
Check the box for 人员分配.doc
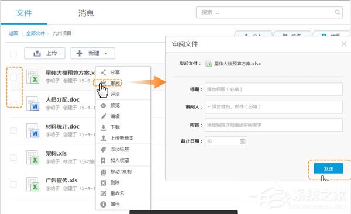click(13, 103)
